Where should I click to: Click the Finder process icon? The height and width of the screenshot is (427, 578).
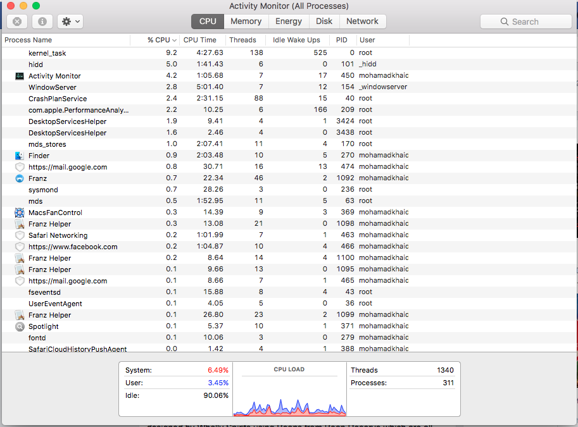[20, 156]
